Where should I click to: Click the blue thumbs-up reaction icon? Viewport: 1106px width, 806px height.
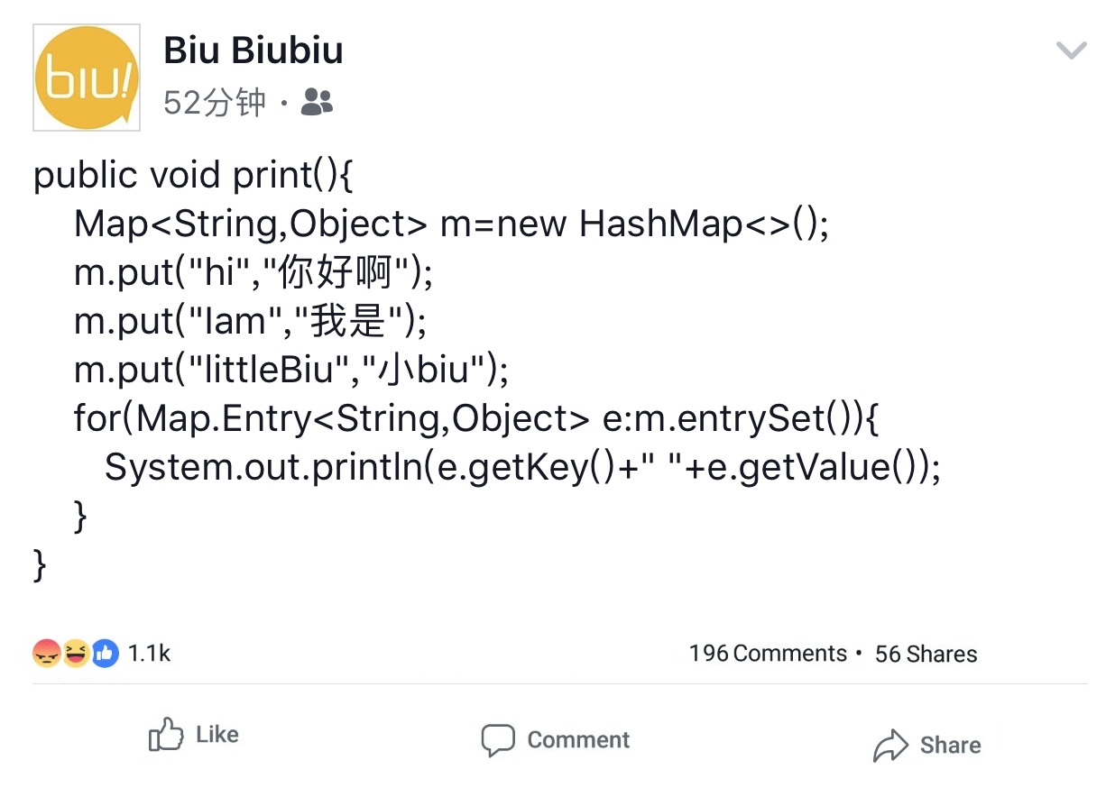[x=106, y=653]
